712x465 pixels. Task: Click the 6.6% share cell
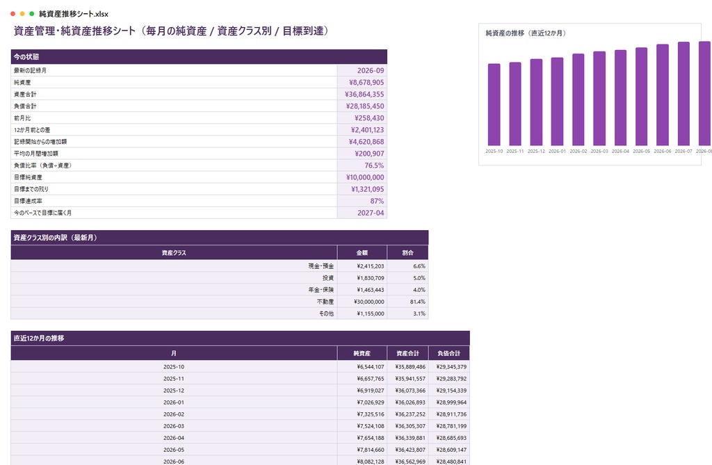(407, 266)
